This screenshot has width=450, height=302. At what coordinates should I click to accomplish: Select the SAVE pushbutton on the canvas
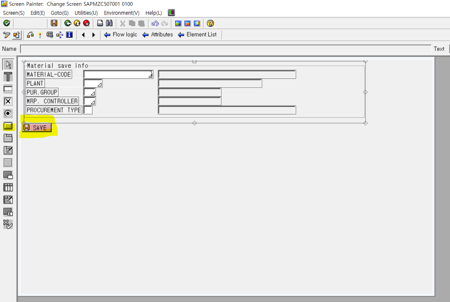pyautogui.click(x=37, y=128)
